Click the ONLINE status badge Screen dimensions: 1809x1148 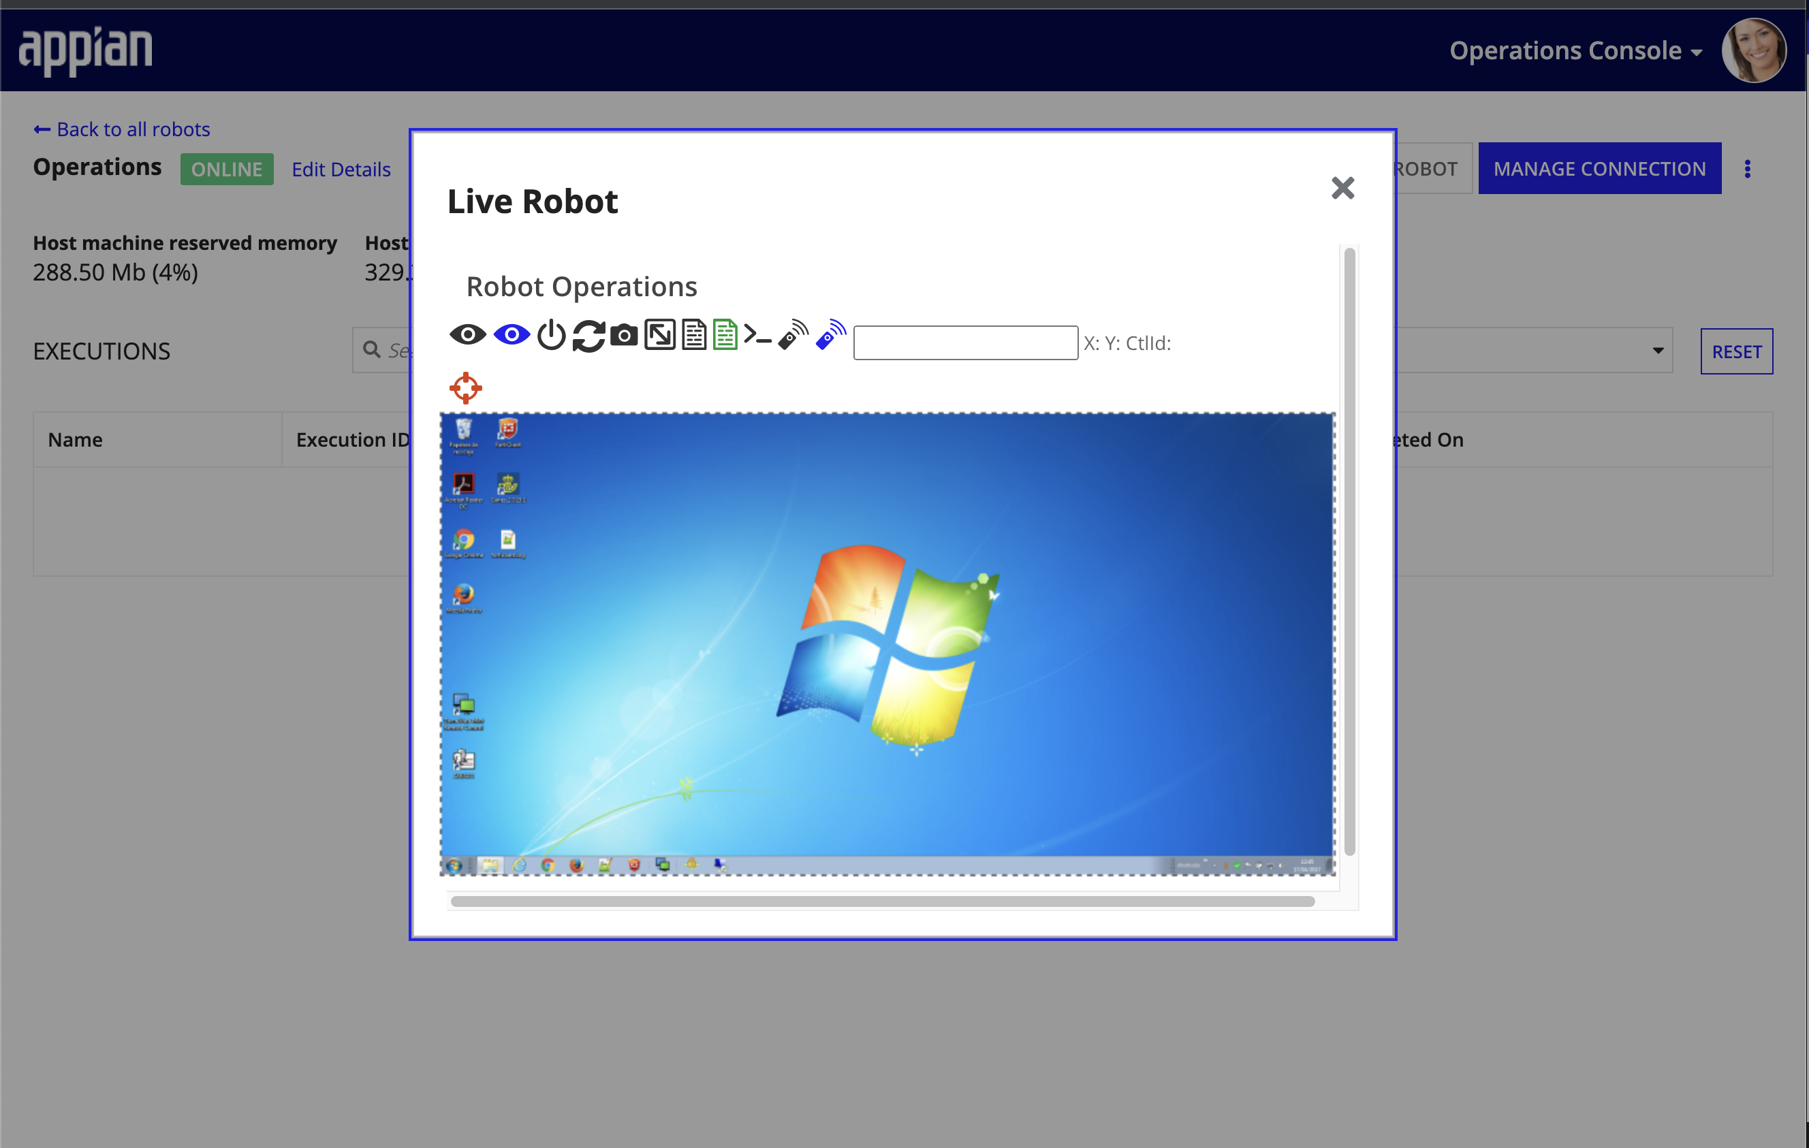pos(226,169)
